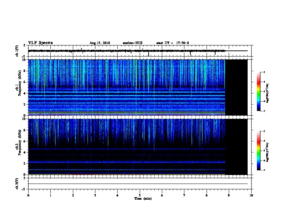The image size is (283, 219).
Task: Click the "ch.3(V)" axis label
Action: 17,184
